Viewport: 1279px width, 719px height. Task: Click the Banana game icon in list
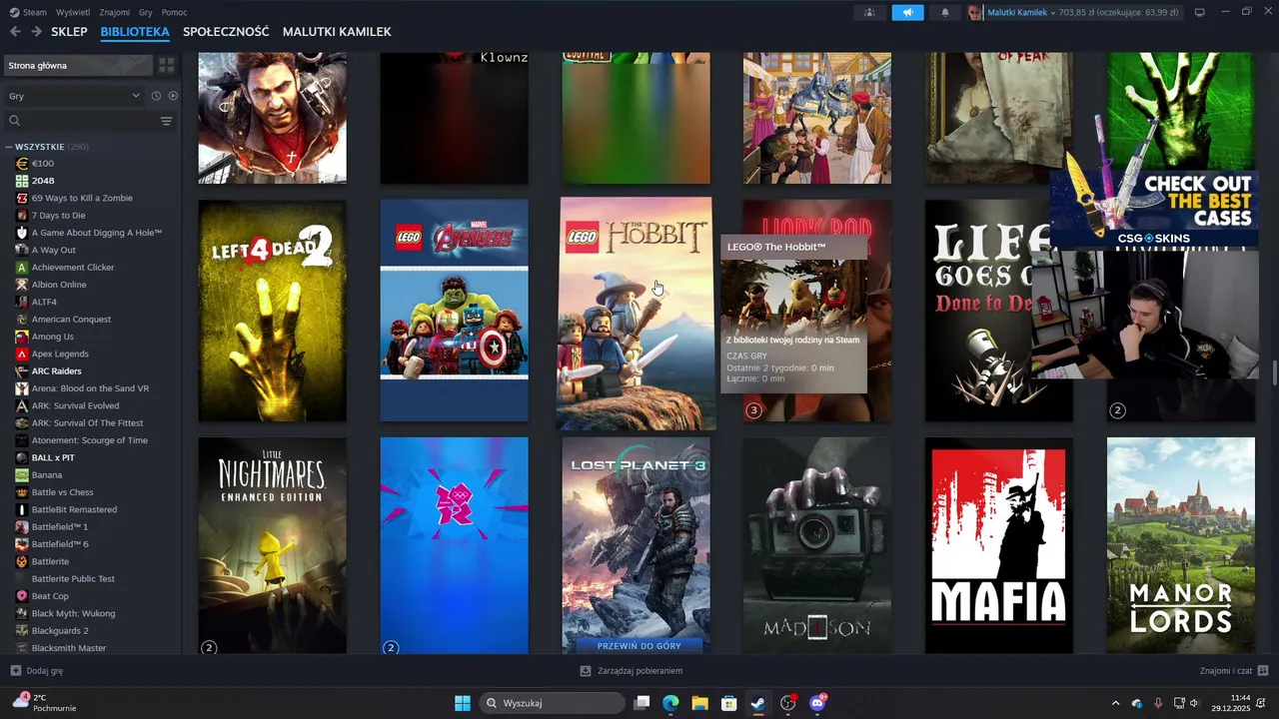[22, 474]
